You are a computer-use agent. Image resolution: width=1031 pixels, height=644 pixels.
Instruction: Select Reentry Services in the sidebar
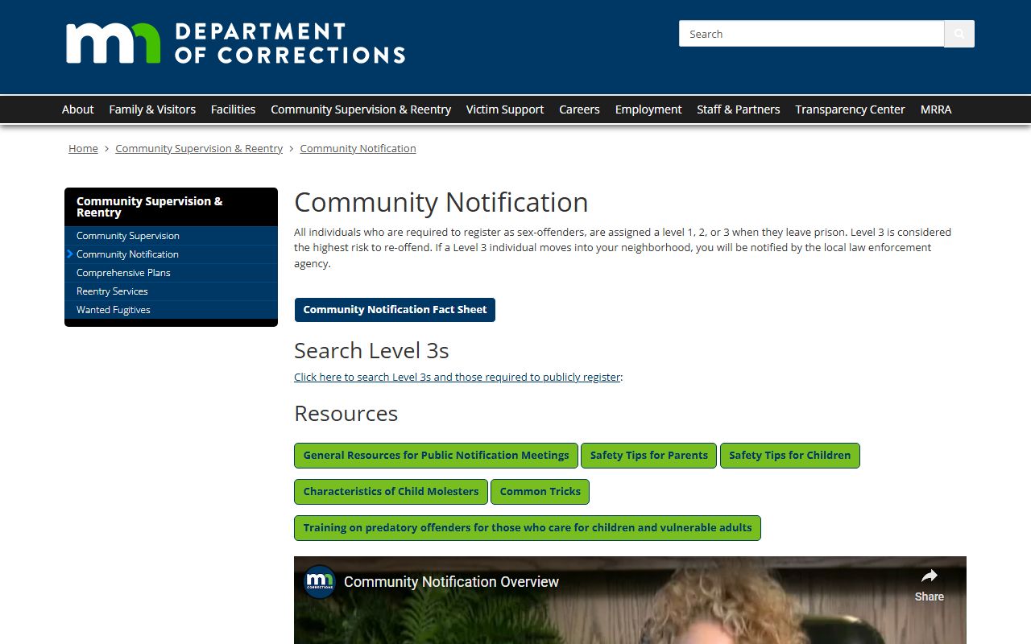pos(171,291)
